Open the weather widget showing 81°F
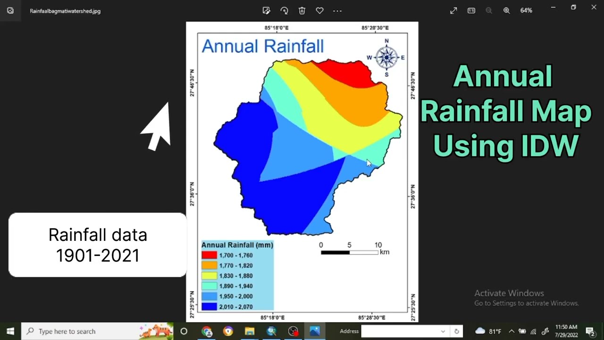604x340 pixels. coord(488,331)
